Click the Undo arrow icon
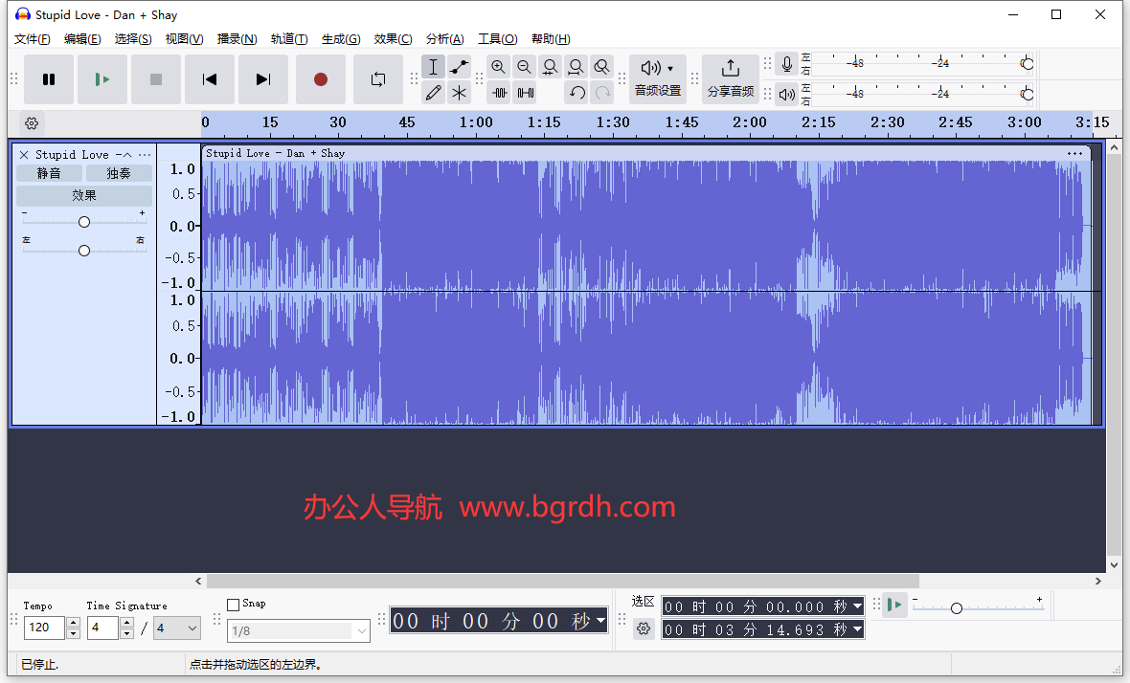 click(x=576, y=93)
